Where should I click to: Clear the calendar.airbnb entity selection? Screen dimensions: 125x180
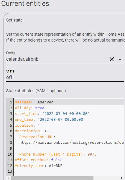[111, 59]
